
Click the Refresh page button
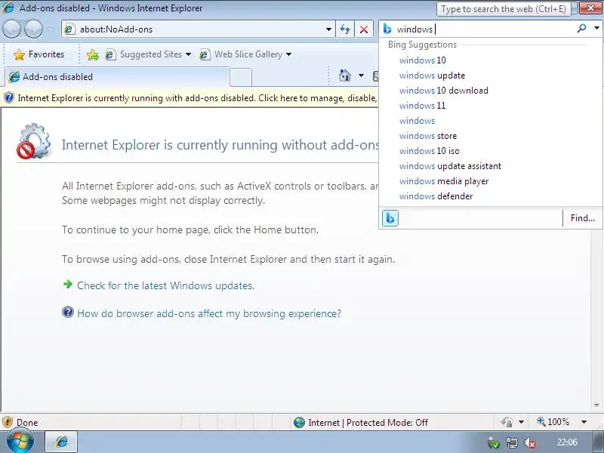pyautogui.click(x=345, y=29)
